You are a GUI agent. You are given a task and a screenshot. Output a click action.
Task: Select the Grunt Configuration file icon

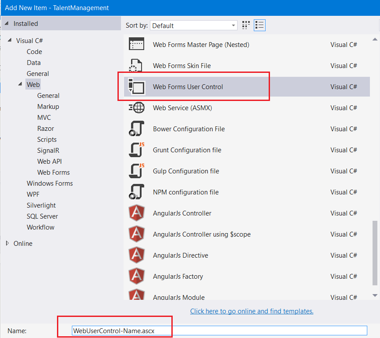(136, 150)
